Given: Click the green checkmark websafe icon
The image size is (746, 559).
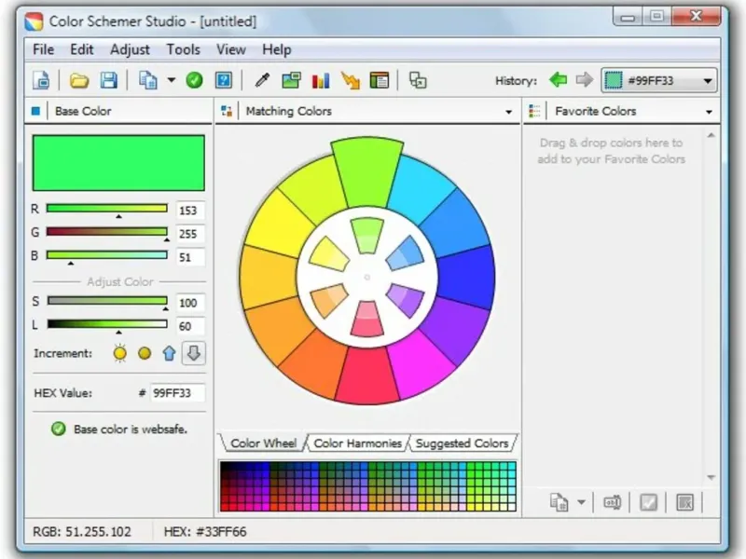Looking at the screenshot, I should (194, 80).
